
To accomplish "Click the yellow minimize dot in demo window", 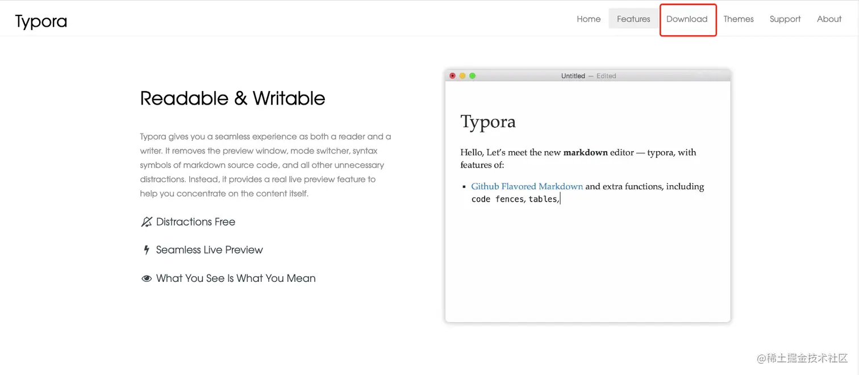I will coord(462,76).
